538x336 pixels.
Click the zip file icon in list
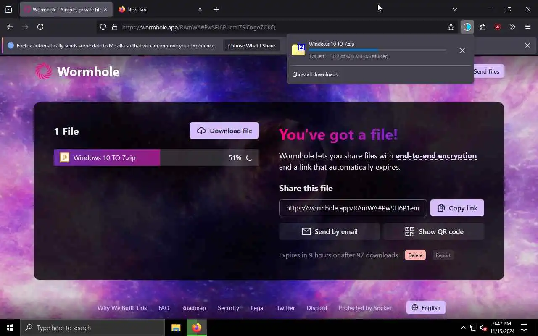click(x=64, y=157)
